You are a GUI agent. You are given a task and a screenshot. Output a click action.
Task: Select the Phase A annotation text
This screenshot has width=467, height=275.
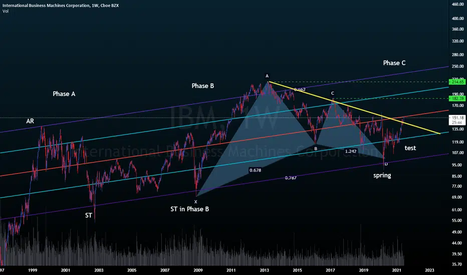point(64,94)
